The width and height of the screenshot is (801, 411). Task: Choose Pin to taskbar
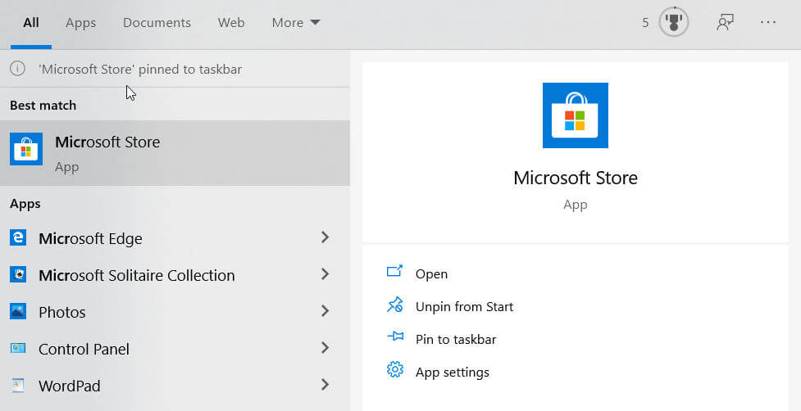tap(456, 340)
